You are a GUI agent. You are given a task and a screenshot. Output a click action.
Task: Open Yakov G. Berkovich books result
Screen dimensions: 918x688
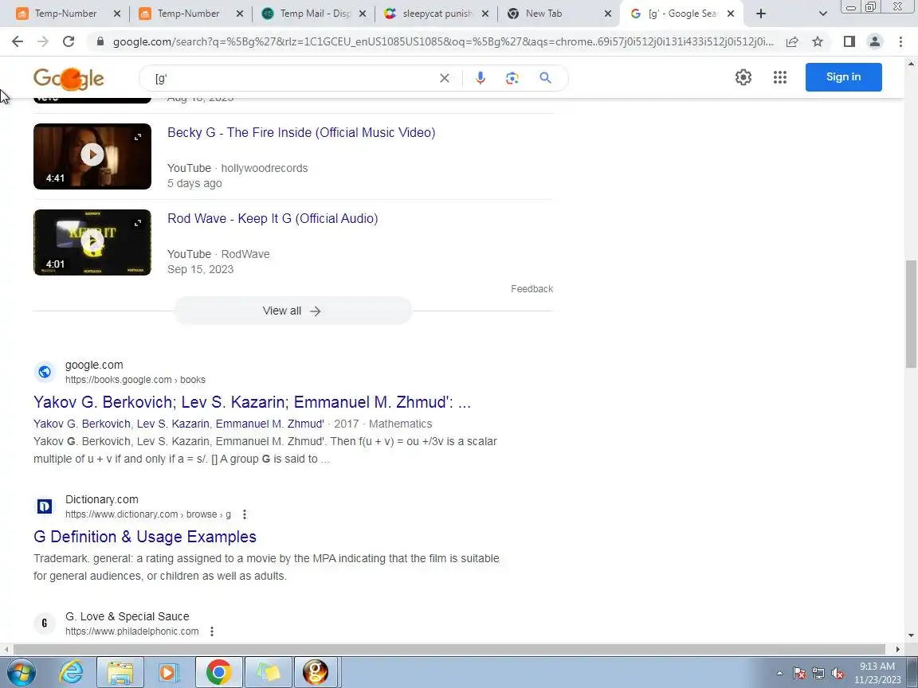click(x=252, y=402)
